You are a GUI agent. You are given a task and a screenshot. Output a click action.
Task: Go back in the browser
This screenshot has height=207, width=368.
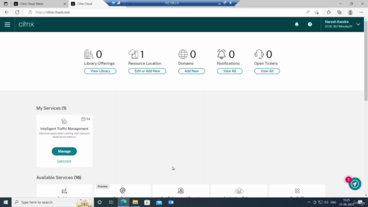point(6,12)
